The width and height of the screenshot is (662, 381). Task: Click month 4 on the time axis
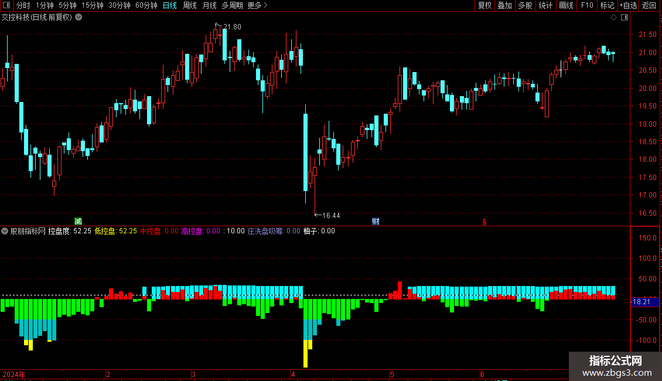293,375
